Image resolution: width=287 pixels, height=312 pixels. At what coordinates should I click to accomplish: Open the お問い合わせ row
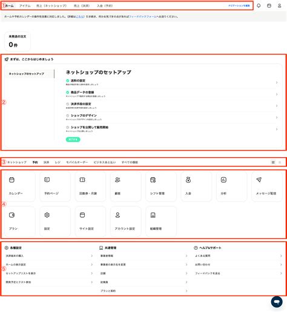coord(239,265)
